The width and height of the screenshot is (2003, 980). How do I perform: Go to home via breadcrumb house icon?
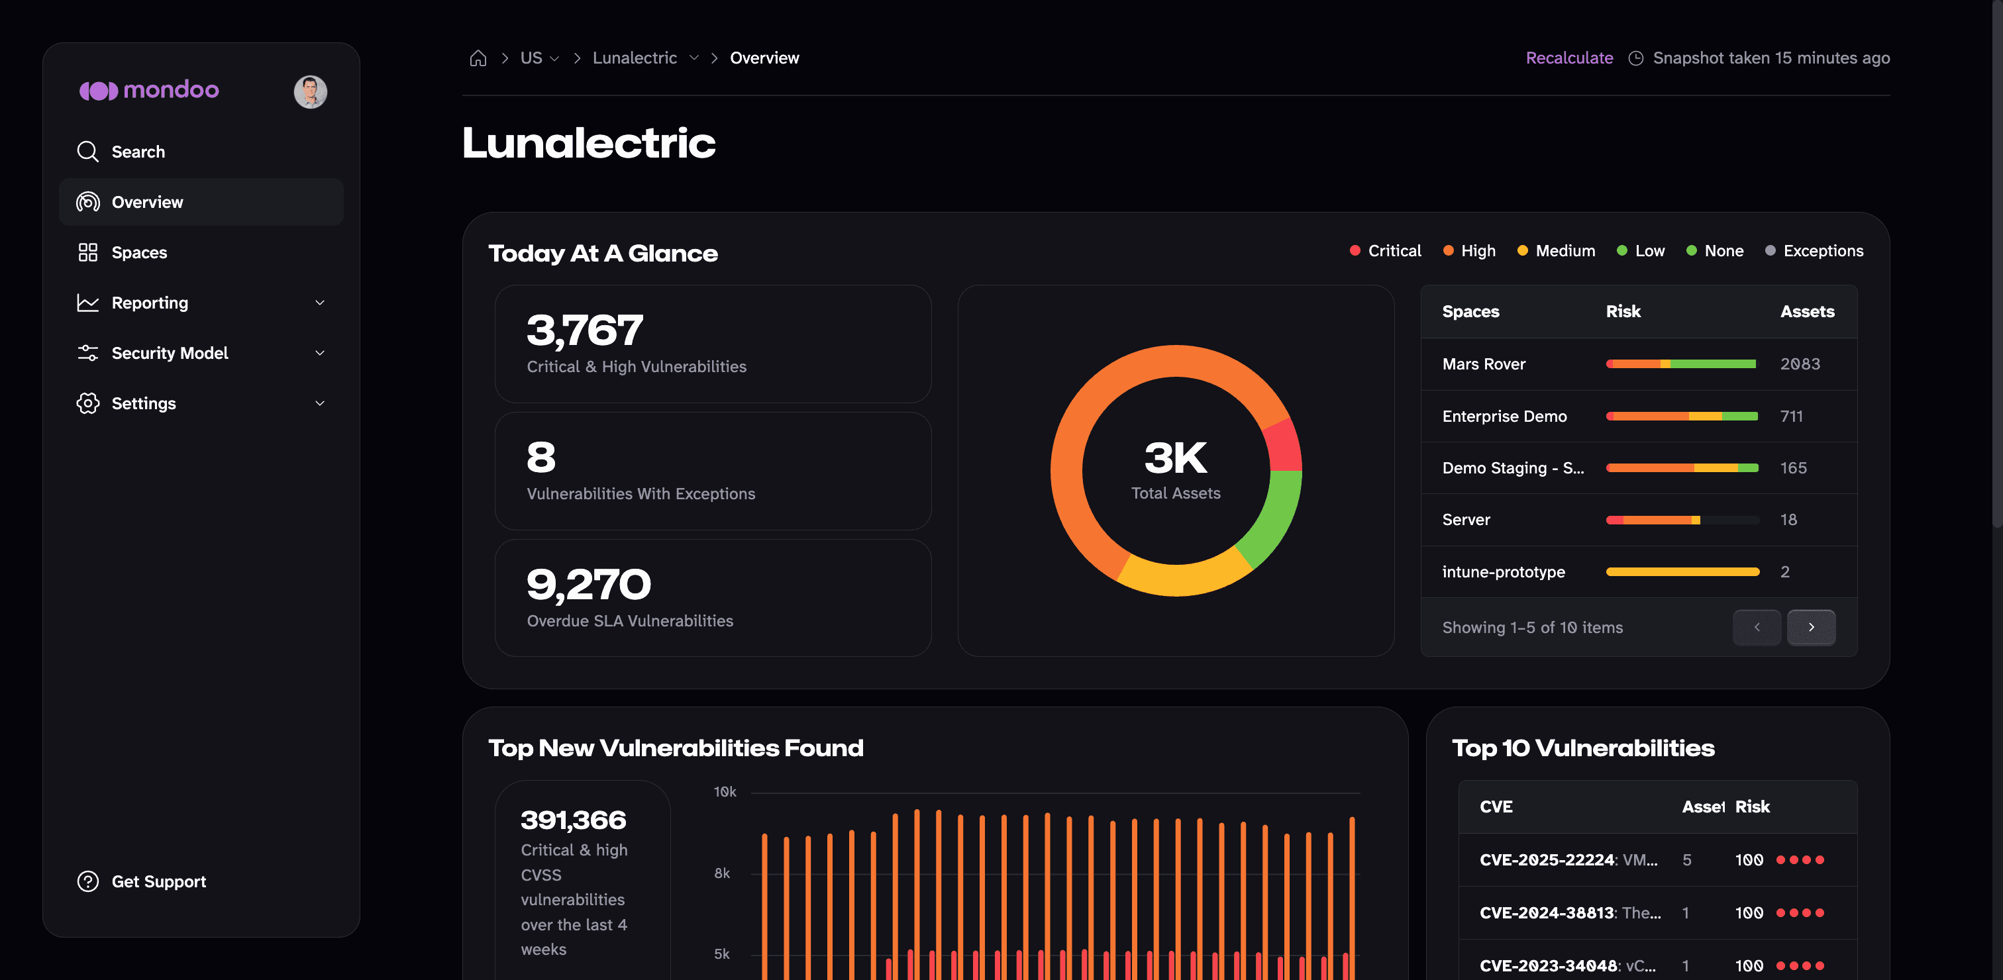point(478,58)
